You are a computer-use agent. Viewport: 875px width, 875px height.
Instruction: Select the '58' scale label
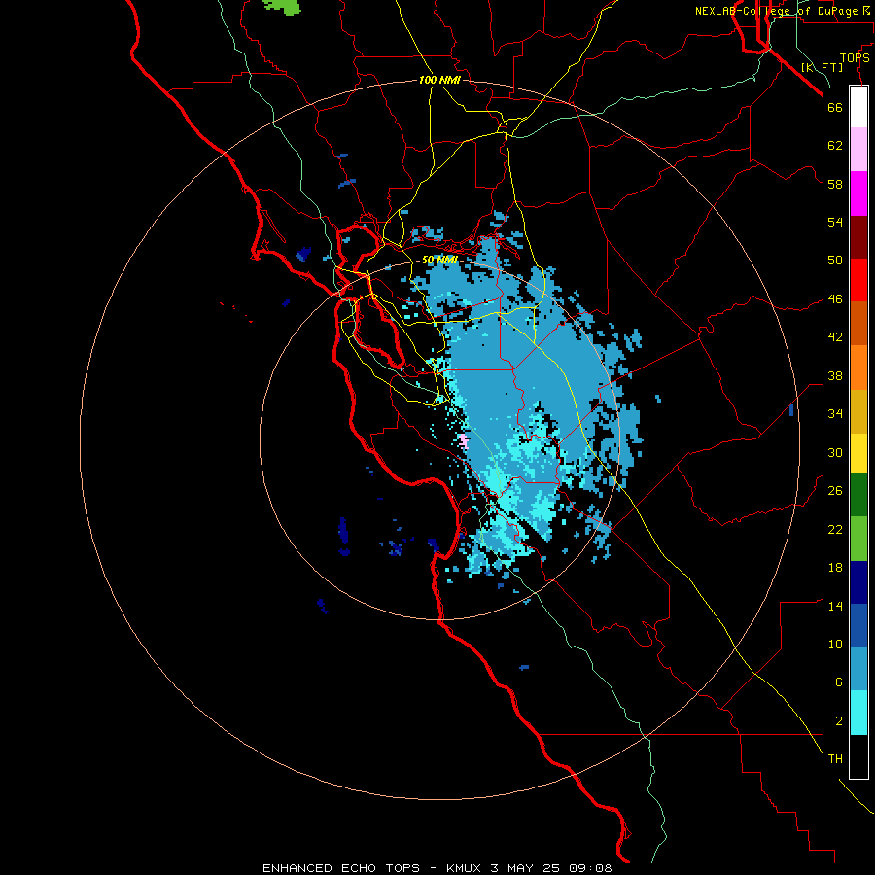click(x=835, y=184)
